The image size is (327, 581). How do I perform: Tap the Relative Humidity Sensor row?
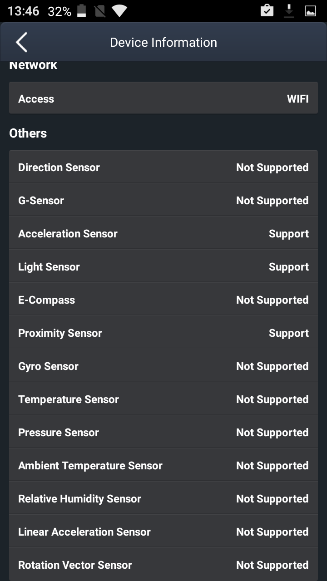point(163,498)
